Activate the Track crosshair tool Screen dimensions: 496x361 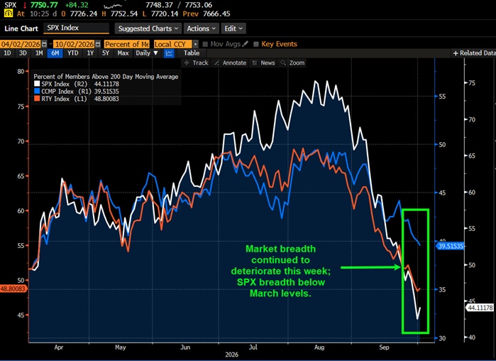[196, 63]
